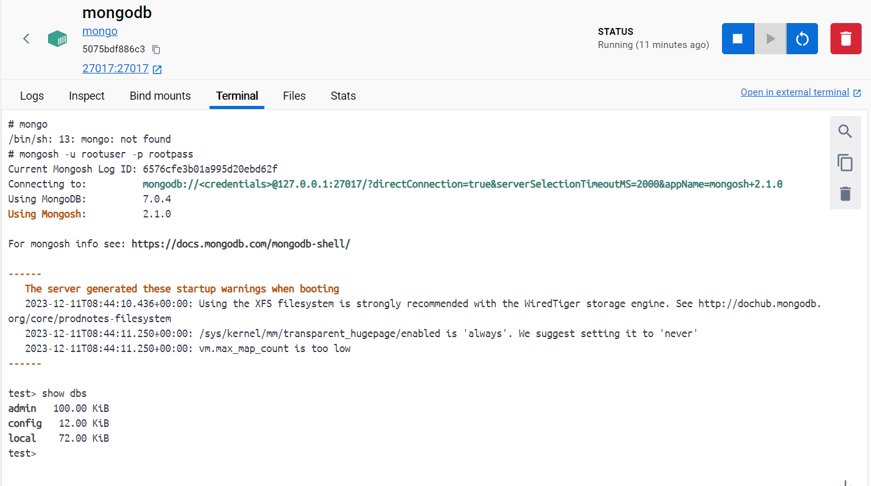
Task: Click the green mongodb container icon
Action: (x=57, y=39)
